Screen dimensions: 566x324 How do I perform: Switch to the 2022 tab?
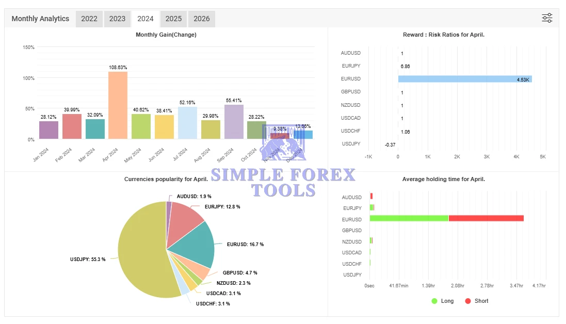click(x=89, y=19)
